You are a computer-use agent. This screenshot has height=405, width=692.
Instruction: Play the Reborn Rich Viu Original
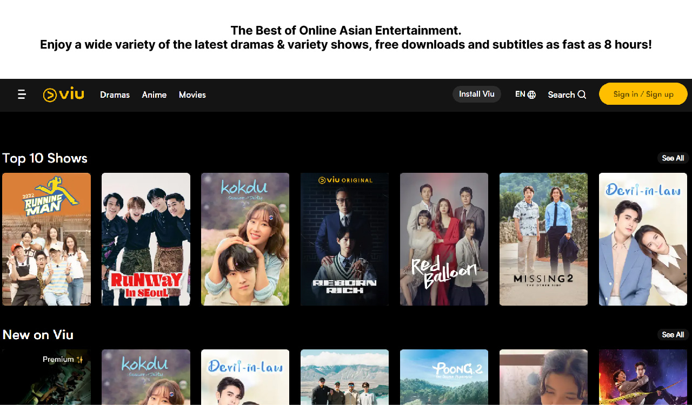point(344,239)
